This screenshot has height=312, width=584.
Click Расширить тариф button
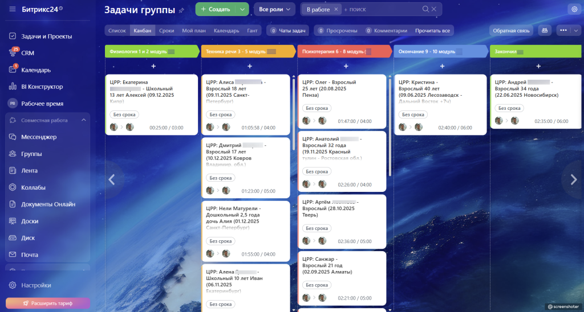coord(48,303)
